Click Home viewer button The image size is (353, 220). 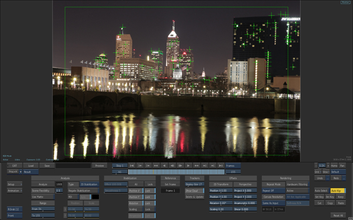(334, 165)
